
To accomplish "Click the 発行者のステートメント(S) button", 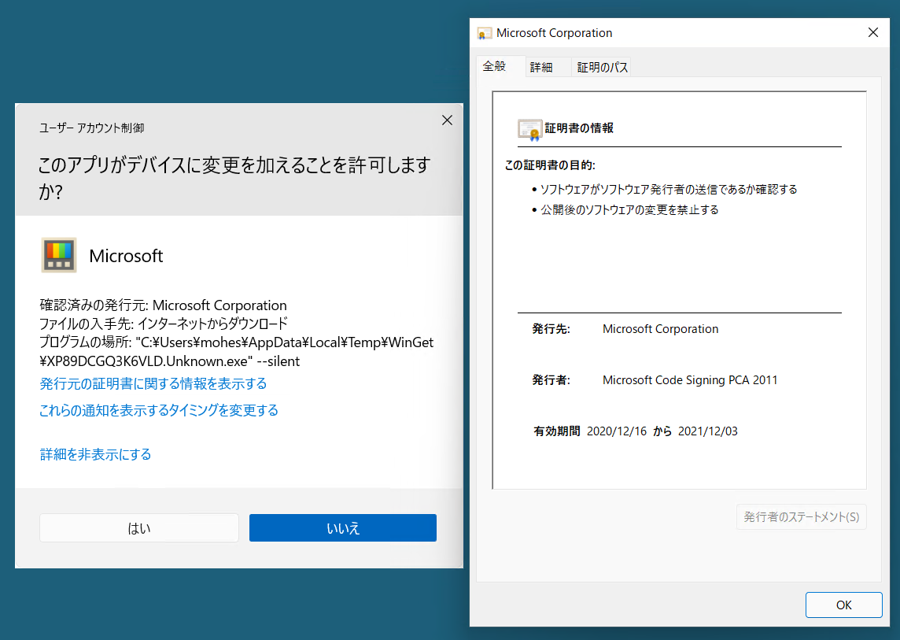I will pyautogui.click(x=802, y=517).
